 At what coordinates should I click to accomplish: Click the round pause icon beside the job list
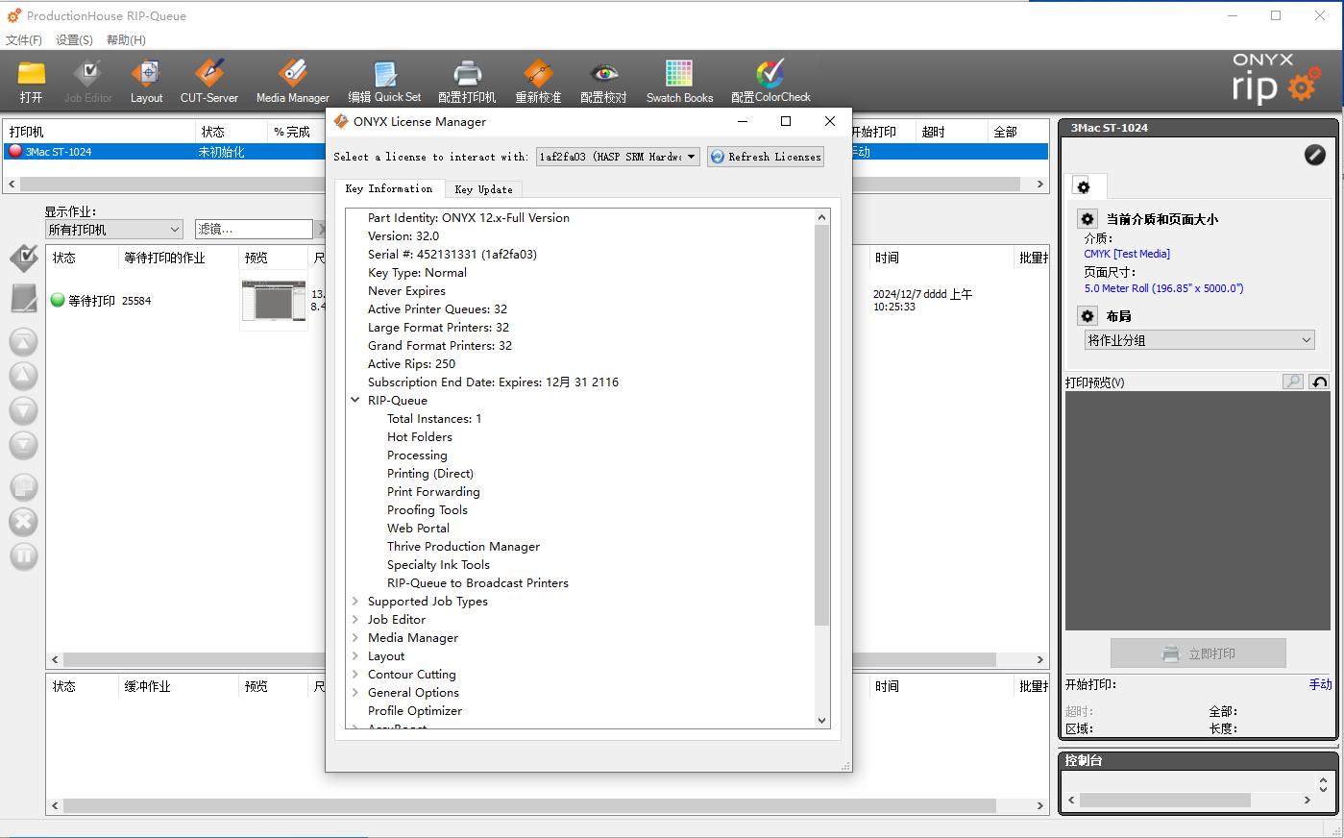coord(24,555)
